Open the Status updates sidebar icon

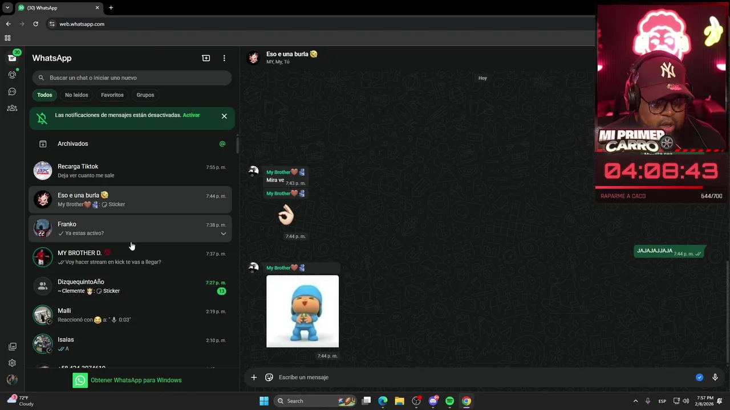(12, 75)
